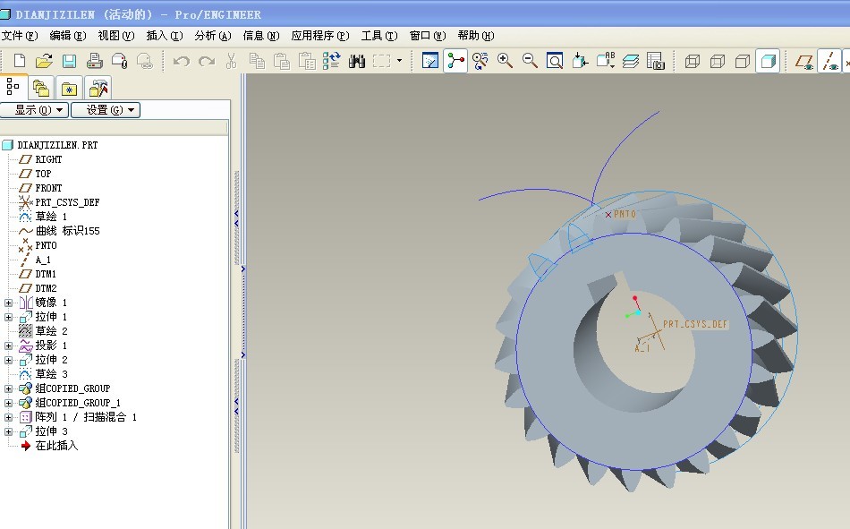Switch display to no hidden lines
The image size is (850, 529).
click(742, 61)
